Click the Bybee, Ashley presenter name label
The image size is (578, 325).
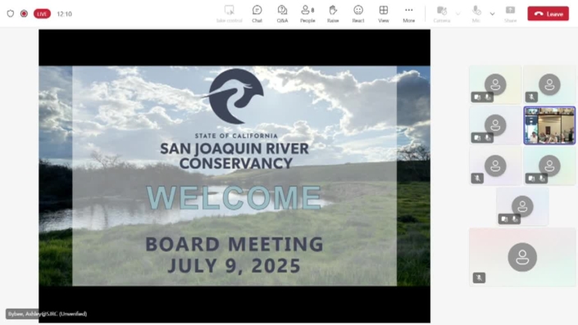click(x=48, y=314)
